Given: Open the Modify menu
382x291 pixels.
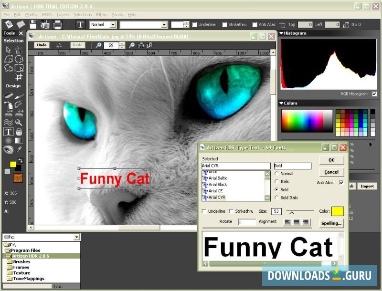Looking at the screenshot, I should (31, 15).
